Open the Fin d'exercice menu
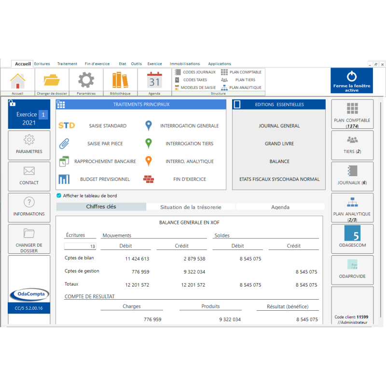This screenshot has width=386, height=386. pos(97,64)
